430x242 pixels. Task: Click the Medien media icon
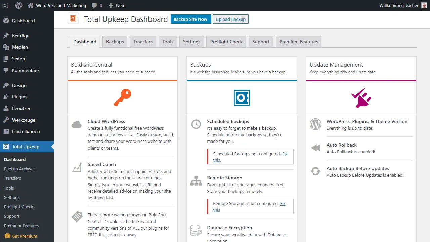[x=6, y=47]
